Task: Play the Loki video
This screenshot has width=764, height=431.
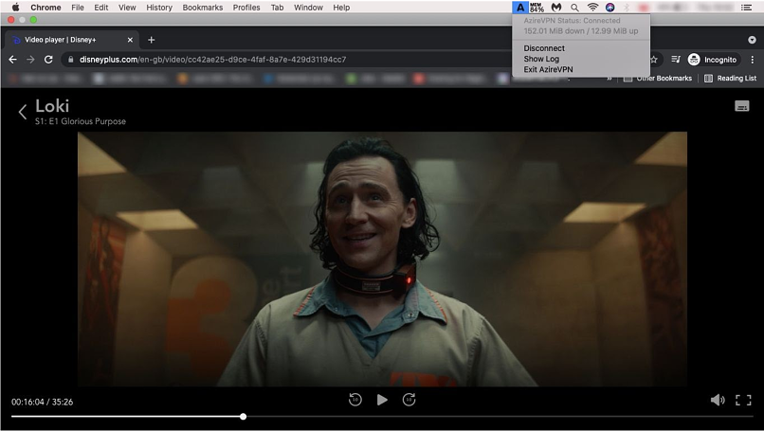Action: click(x=383, y=400)
